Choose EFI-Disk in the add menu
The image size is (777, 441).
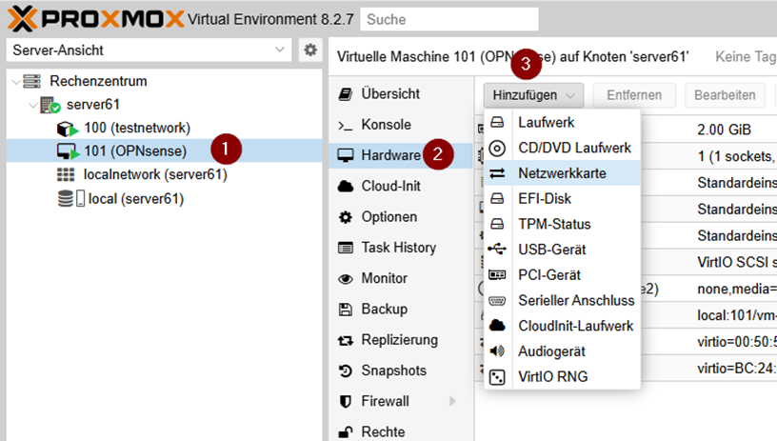[562, 199]
